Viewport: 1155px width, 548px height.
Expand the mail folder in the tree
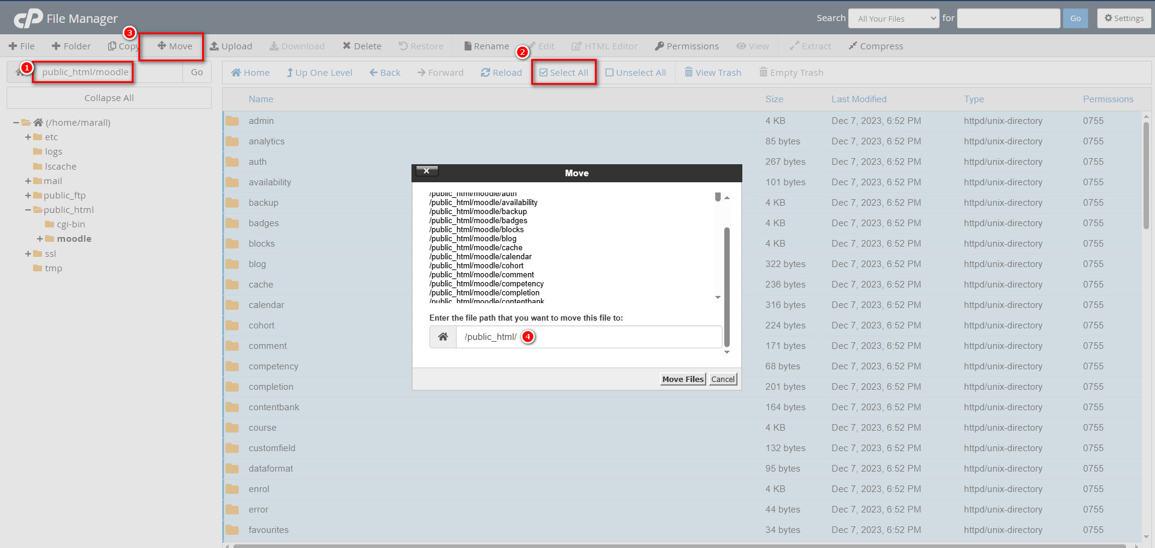pyautogui.click(x=28, y=180)
